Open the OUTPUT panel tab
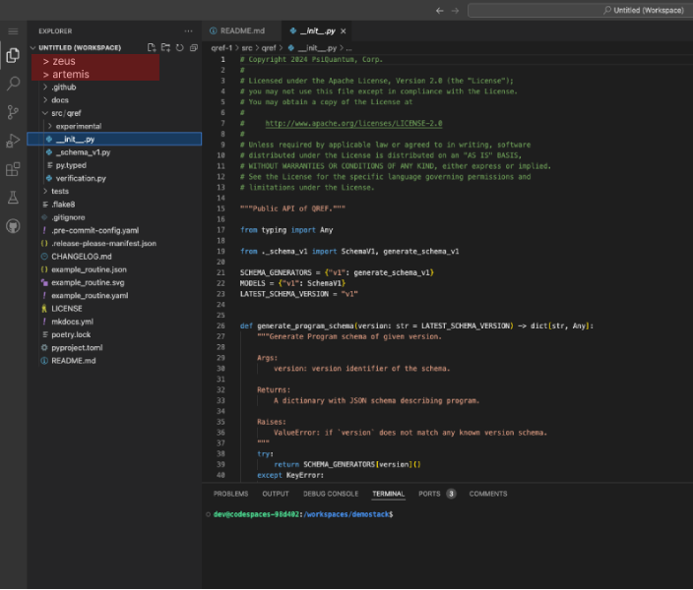This screenshot has height=590, width=693. pyautogui.click(x=276, y=494)
